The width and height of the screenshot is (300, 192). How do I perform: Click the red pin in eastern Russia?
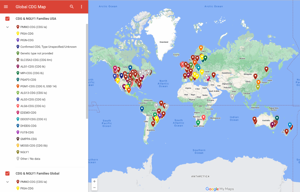coord(266,69)
